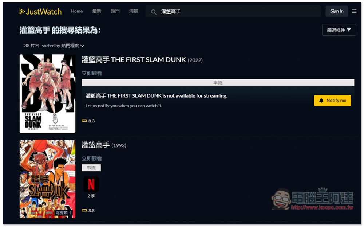Switch to the 熱門 menu item
Viewport: 364px width, 227px height.
click(115, 11)
